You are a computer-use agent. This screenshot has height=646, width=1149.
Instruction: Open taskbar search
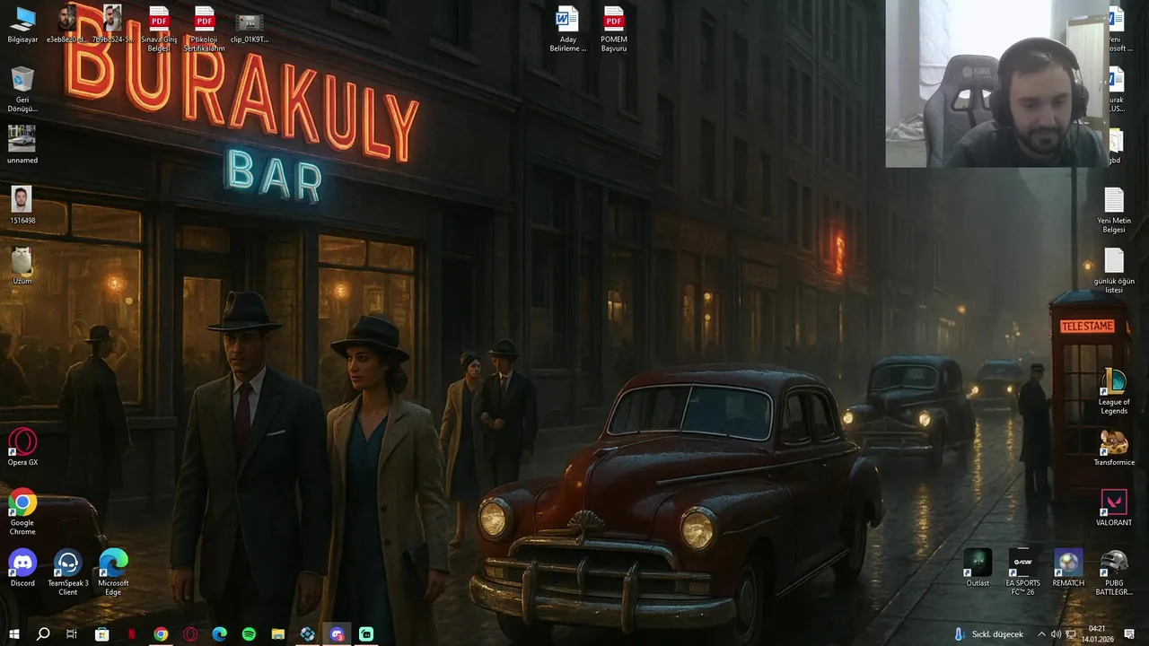[x=43, y=634]
